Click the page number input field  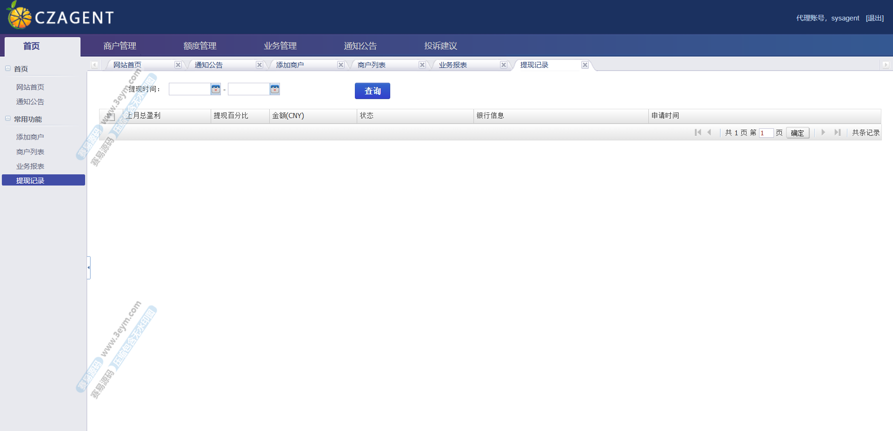coord(766,133)
